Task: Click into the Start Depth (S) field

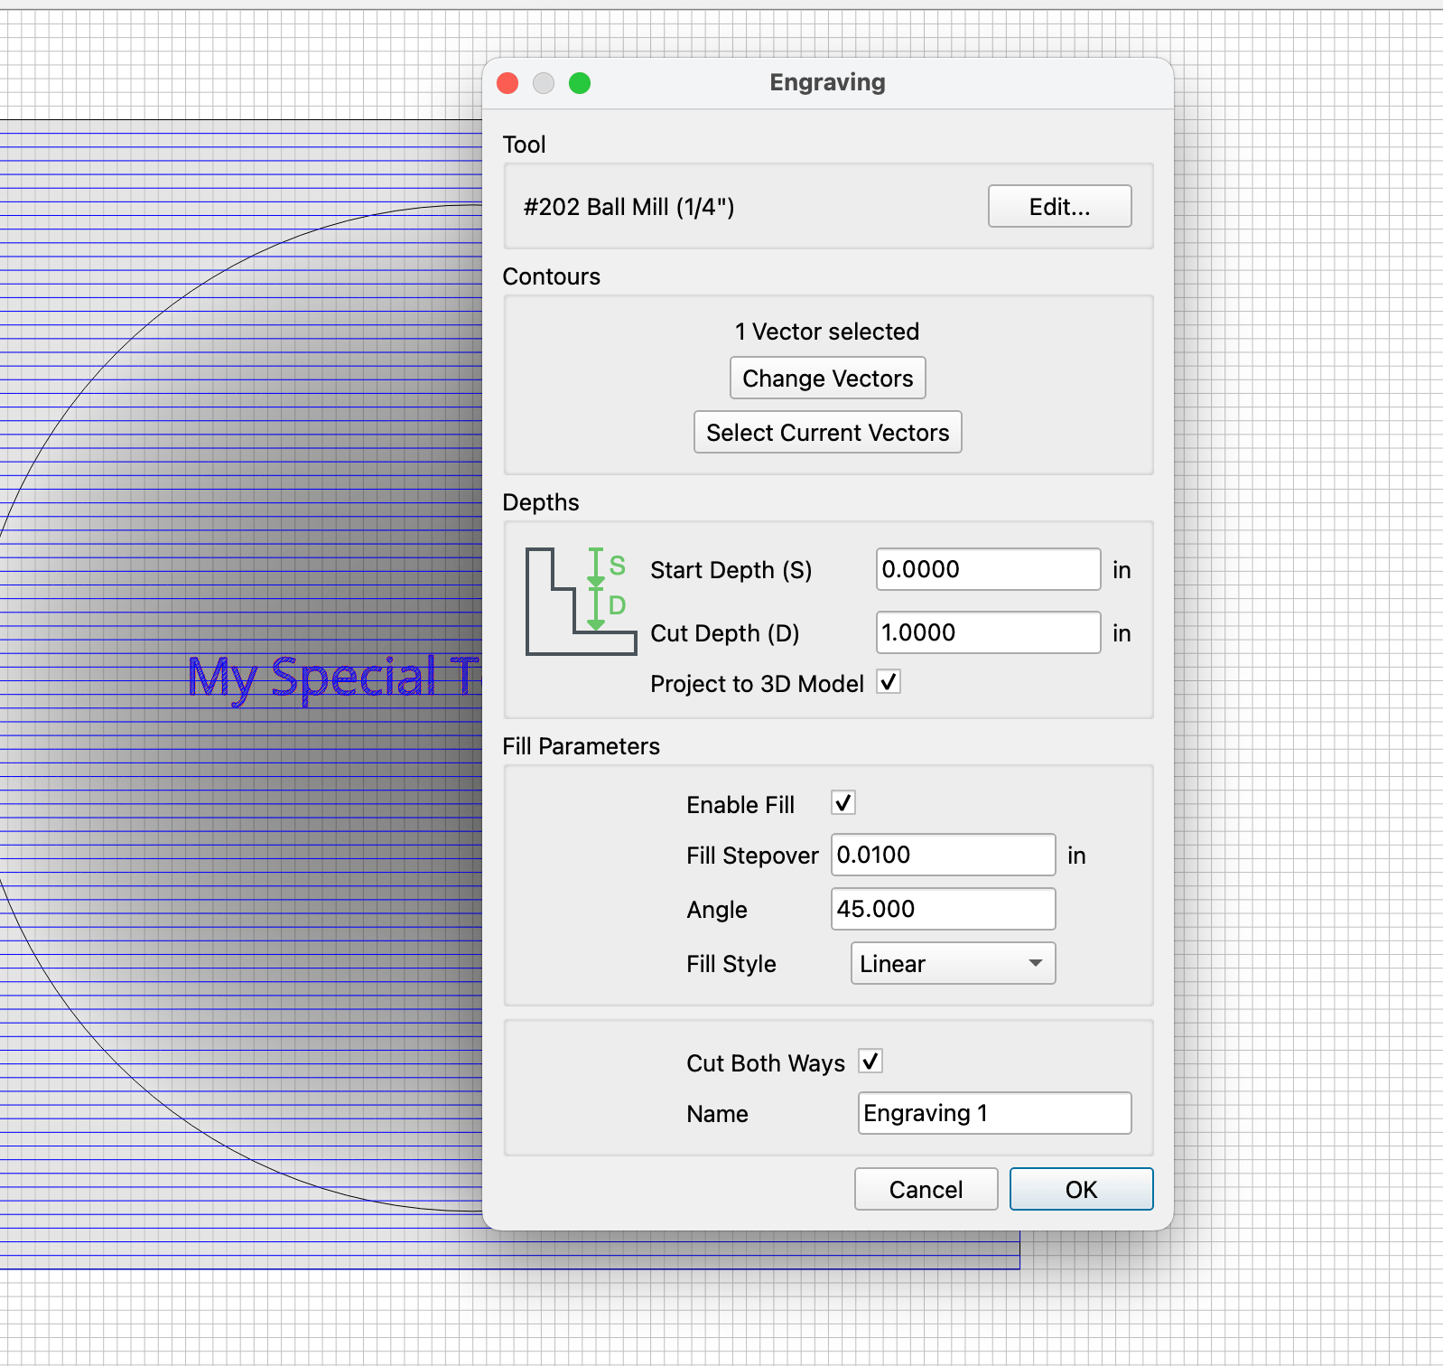Action: point(988,569)
